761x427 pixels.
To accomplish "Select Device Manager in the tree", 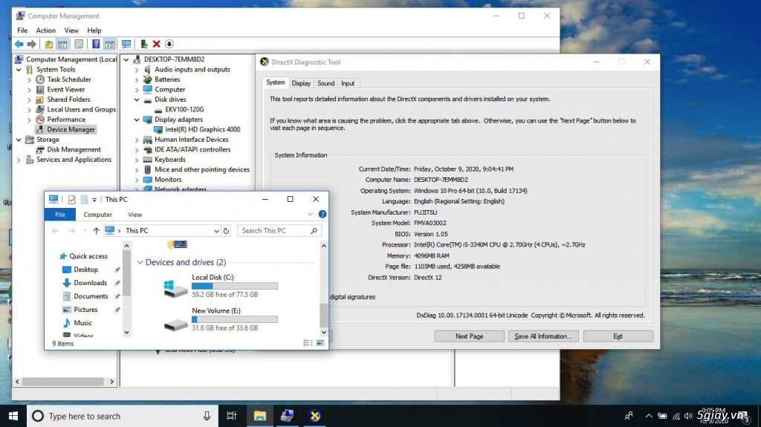I will coord(71,129).
